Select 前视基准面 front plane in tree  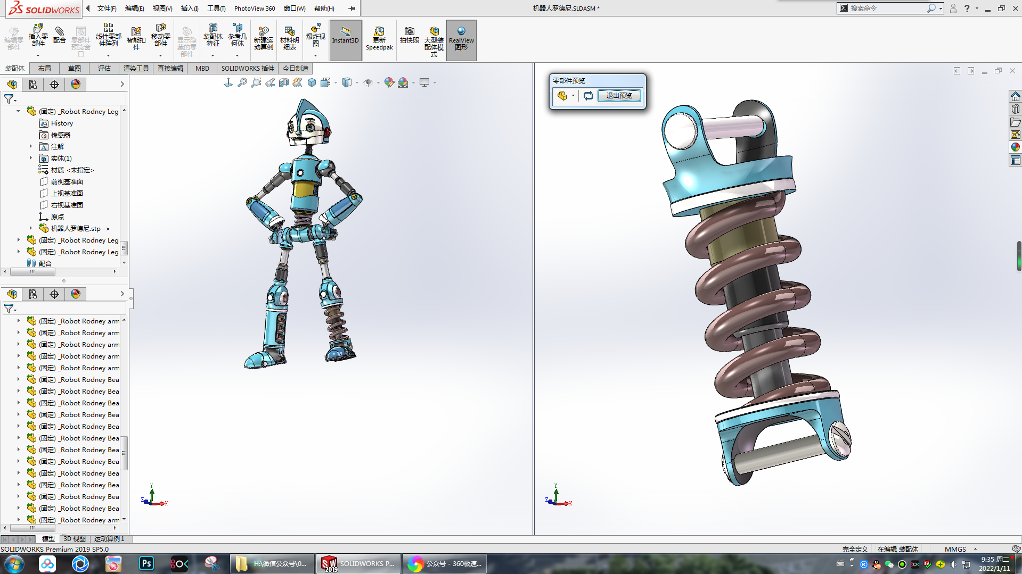(67, 181)
